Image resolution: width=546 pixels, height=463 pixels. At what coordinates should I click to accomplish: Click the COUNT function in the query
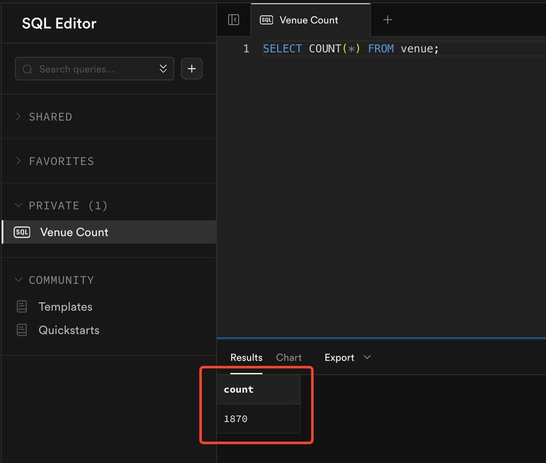(x=325, y=49)
